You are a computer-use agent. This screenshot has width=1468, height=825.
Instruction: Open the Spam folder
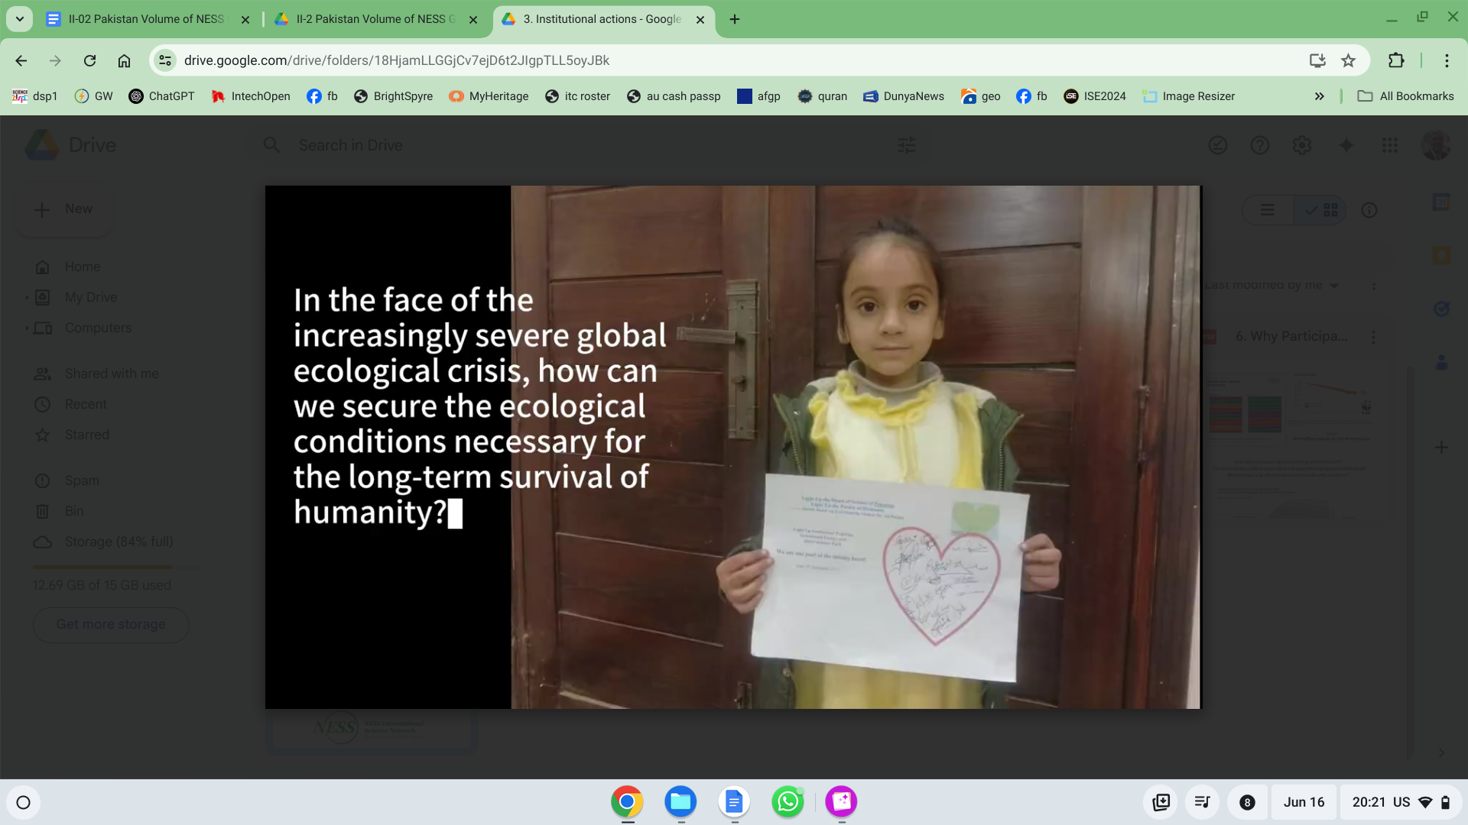tap(82, 480)
